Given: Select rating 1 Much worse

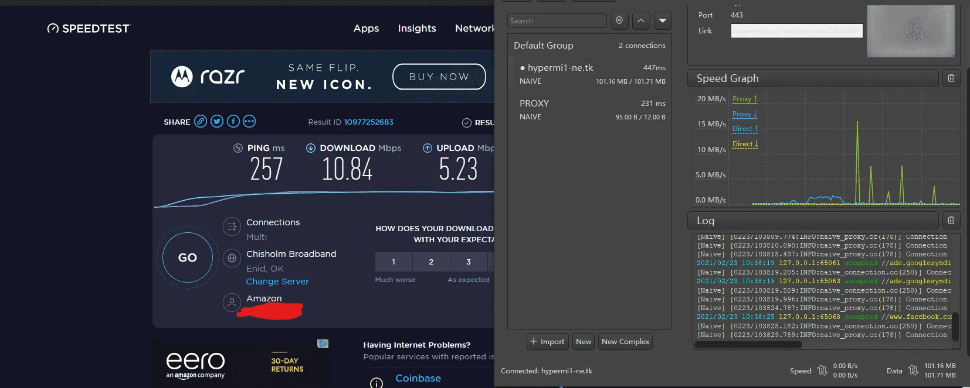Looking at the screenshot, I should click(x=394, y=262).
